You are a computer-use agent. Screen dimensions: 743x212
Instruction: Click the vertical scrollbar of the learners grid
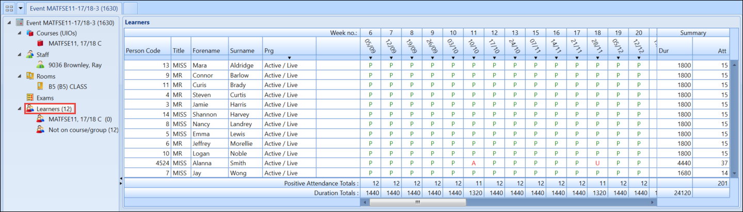tap(734, 118)
